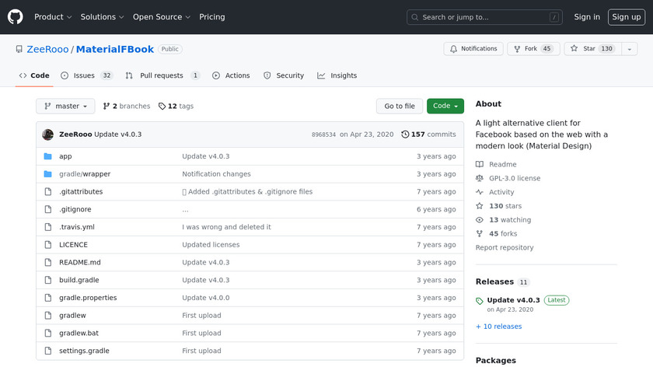Click the gradle/wrapper folder icon
The height and width of the screenshot is (367, 653).
[x=48, y=173]
